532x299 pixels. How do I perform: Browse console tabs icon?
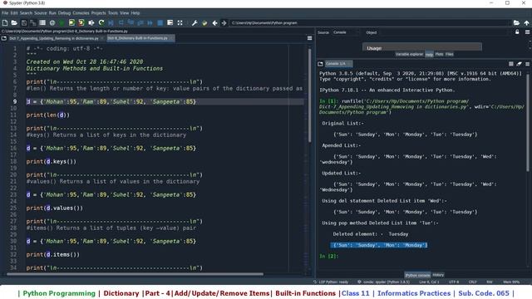(x=320, y=64)
